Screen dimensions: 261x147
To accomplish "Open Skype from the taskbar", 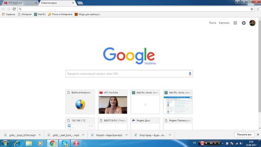I will (x=64, y=143).
